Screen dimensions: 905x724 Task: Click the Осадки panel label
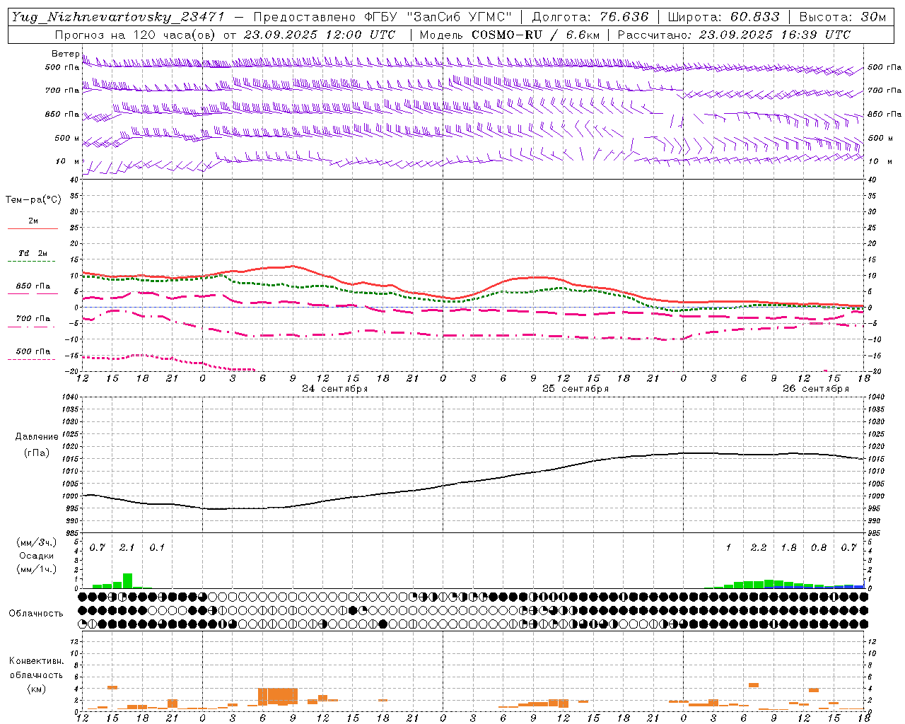[36, 556]
